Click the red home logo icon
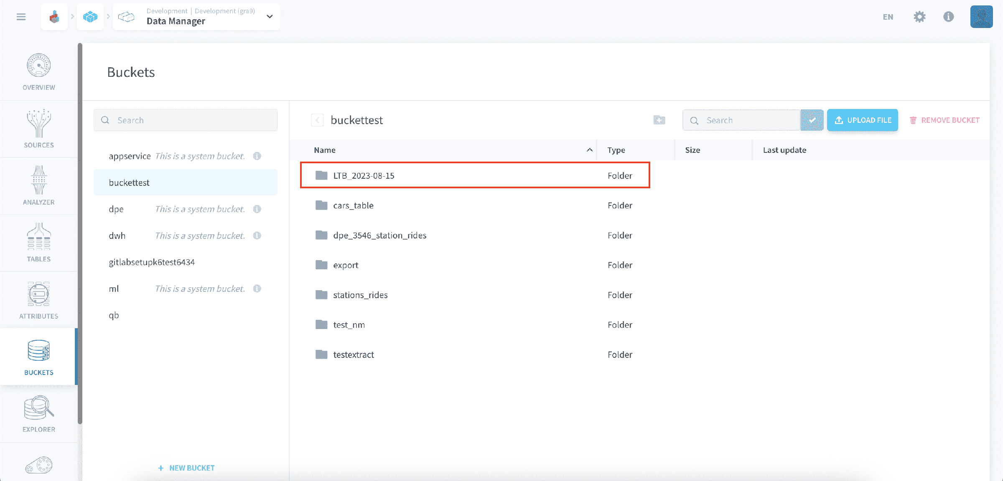This screenshot has height=481, width=1003. pos(54,17)
